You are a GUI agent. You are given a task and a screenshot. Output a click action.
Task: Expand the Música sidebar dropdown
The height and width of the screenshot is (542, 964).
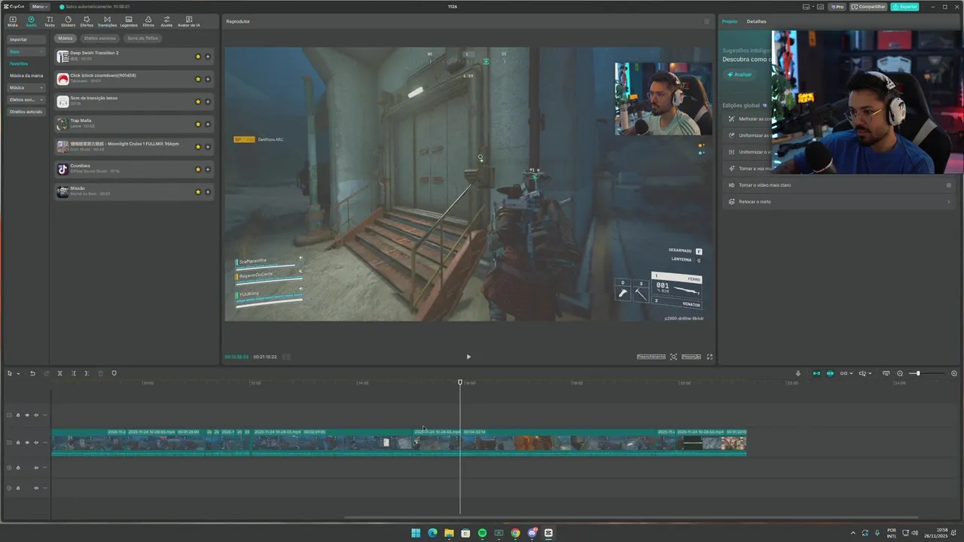[26, 87]
